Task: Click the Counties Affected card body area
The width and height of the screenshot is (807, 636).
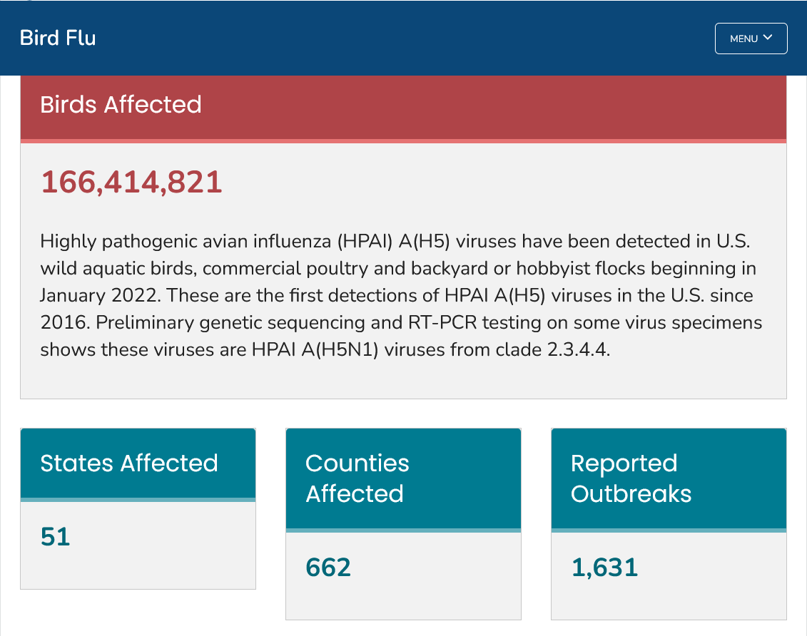Action: (404, 576)
